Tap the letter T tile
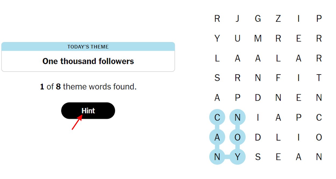This screenshot has width=336, height=179. click(x=319, y=78)
